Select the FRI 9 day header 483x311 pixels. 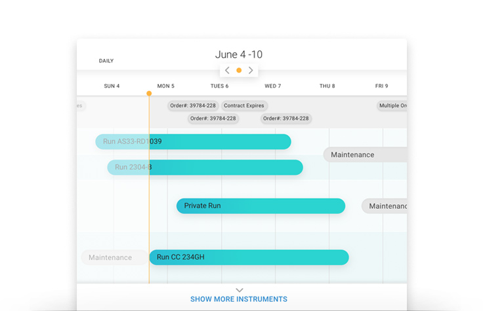(x=381, y=86)
